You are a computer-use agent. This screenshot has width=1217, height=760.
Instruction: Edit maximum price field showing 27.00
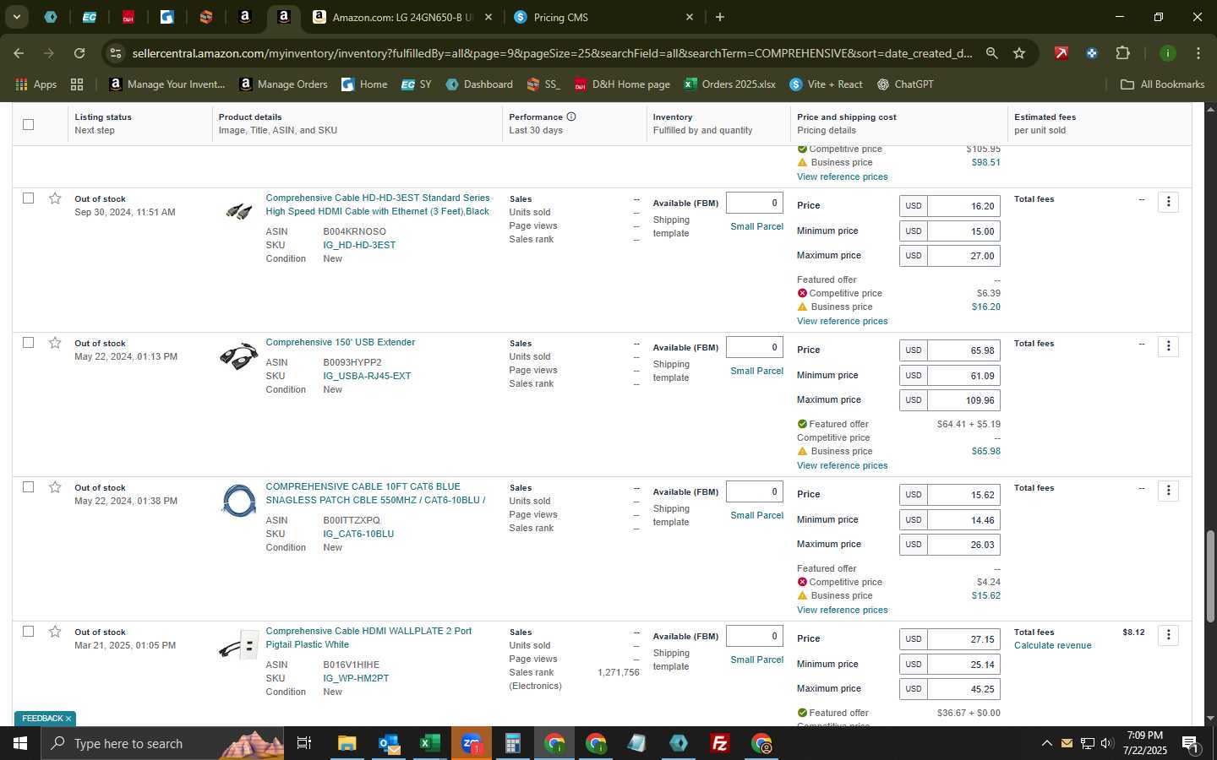[x=964, y=256]
